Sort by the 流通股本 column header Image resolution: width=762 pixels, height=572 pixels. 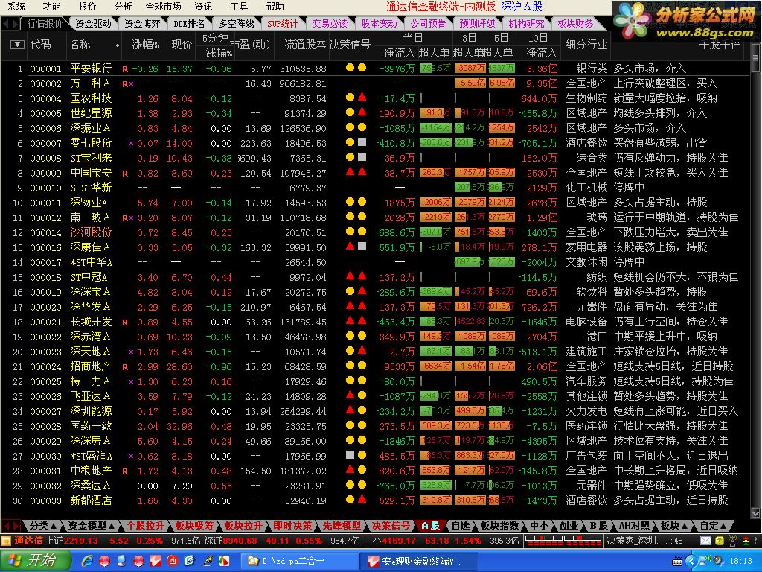[x=304, y=45]
